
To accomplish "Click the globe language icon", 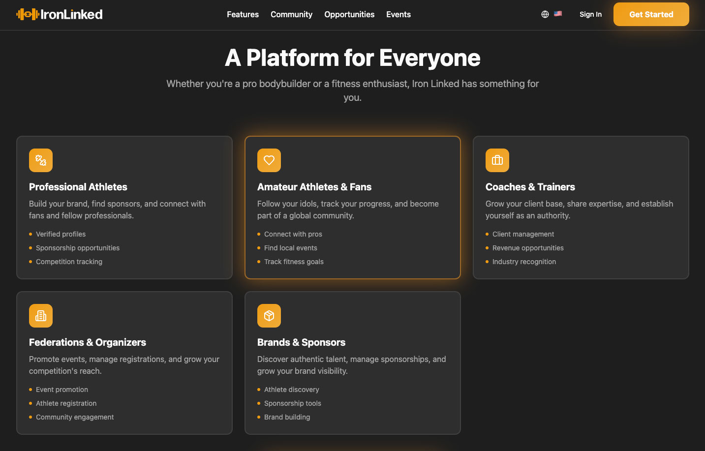I will pyautogui.click(x=545, y=14).
